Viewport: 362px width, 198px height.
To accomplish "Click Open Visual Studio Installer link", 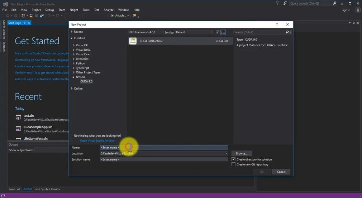I will [97, 141].
